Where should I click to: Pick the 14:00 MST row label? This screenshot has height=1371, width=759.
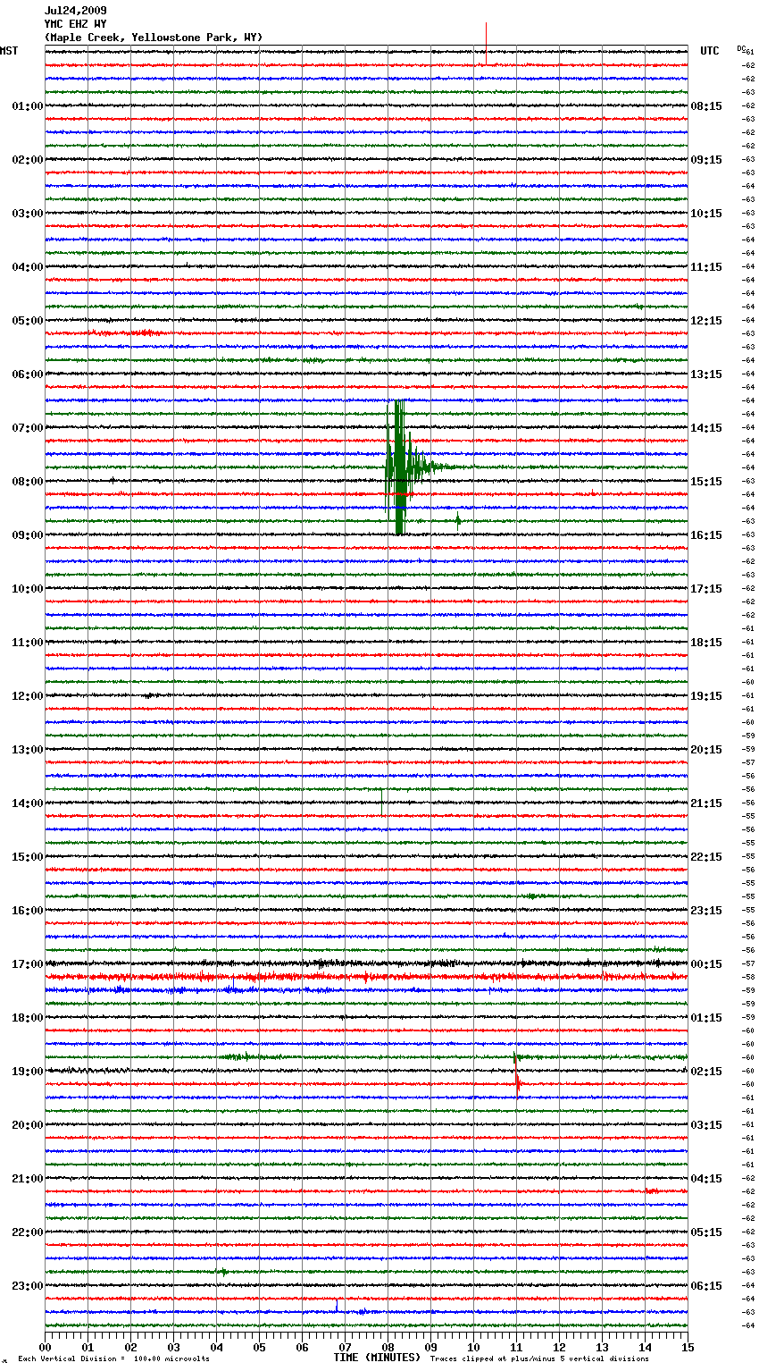(28, 803)
